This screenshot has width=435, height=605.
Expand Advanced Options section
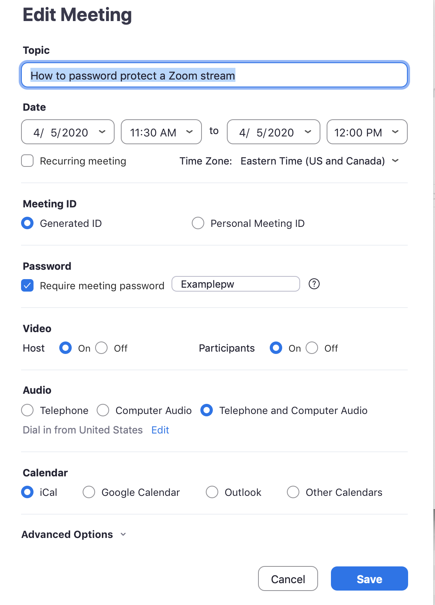tap(74, 534)
